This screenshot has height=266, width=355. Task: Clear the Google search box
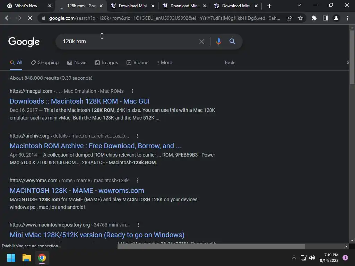tap(201, 42)
